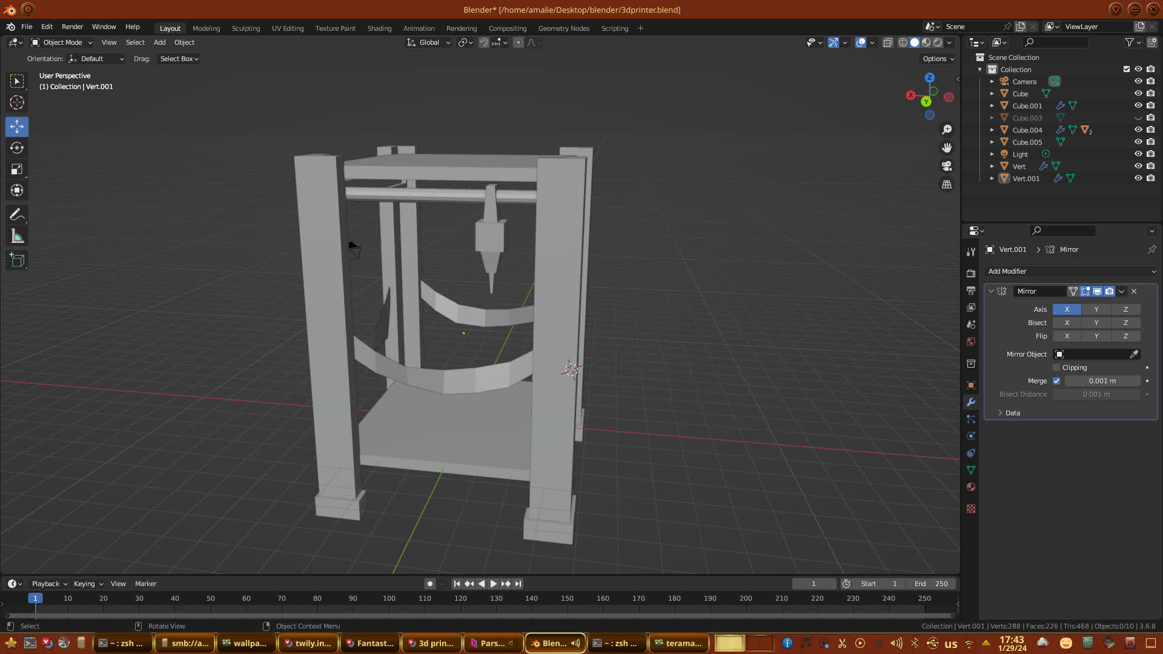The height and width of the screenshot is (654, 1163).
Task: Activate the Measure tool
Action: 17,237
